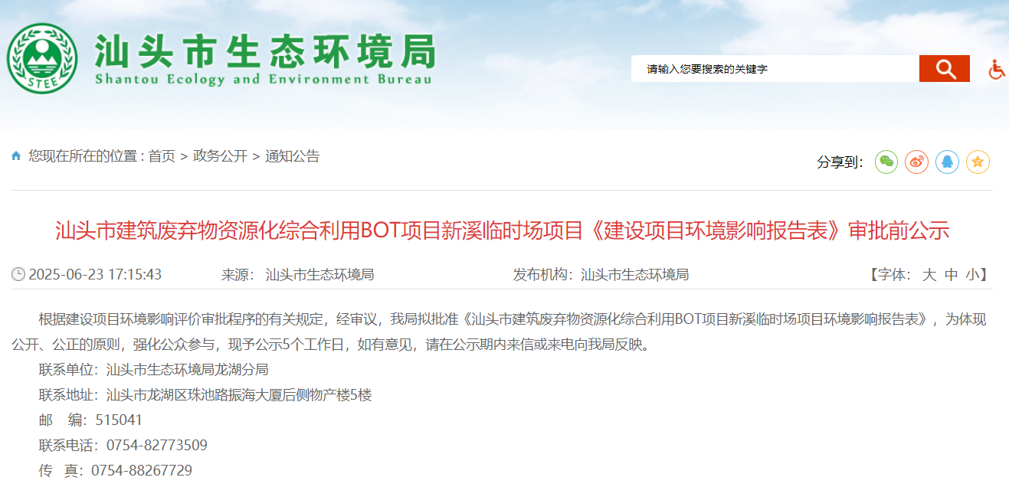Image resolution: width=1009 pixels, height=487 pixels.
Task: Navigate to 通知公告 breadcrumb link
Action: pos(292,156)
